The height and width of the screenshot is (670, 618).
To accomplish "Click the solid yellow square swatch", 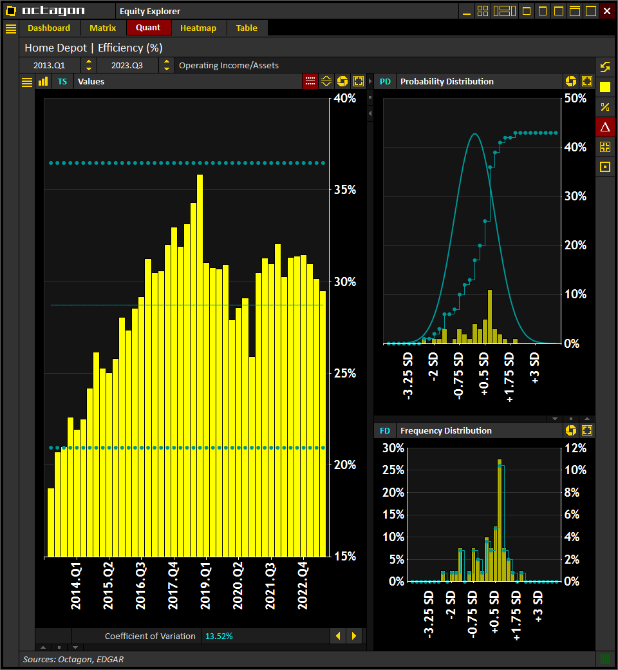I will [605, 87].
